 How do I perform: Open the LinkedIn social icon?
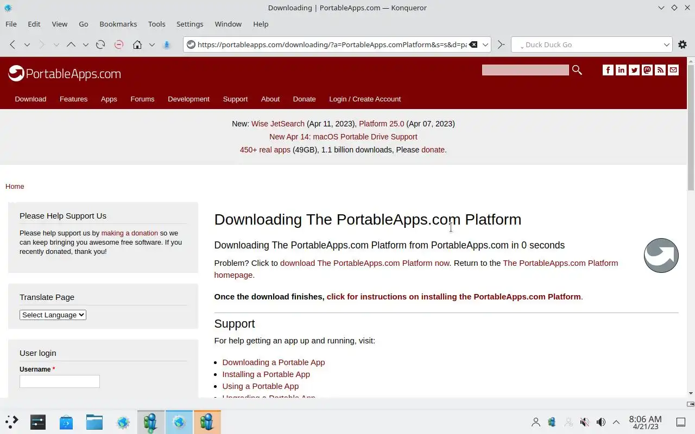[621, 70]
